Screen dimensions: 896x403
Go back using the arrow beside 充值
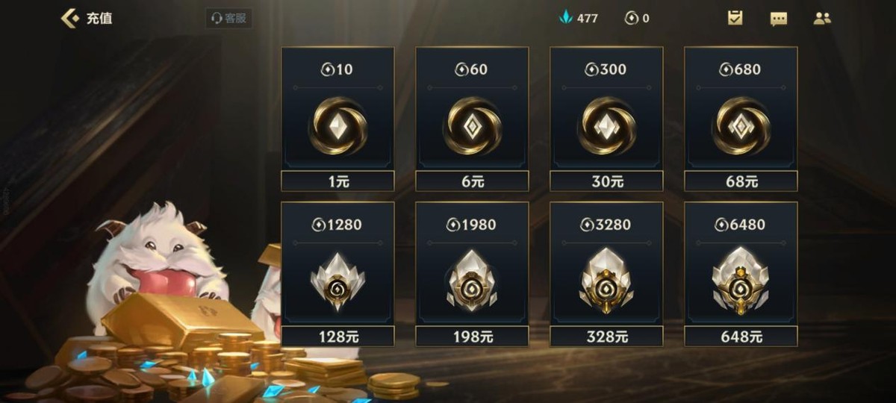[69, 18]
